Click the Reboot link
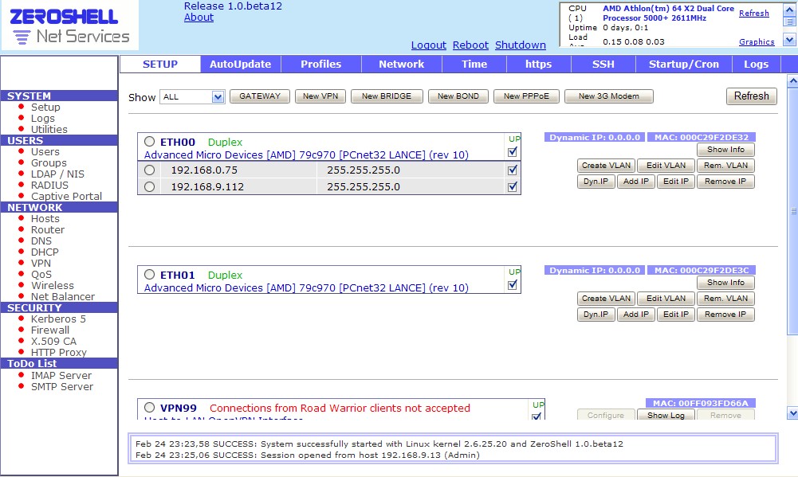This screenshot has height=477, width=798. (x=470, y=45)
